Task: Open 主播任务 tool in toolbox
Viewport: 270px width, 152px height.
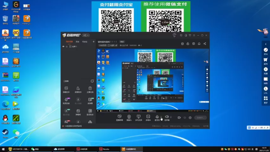Action: pos(90,90)
